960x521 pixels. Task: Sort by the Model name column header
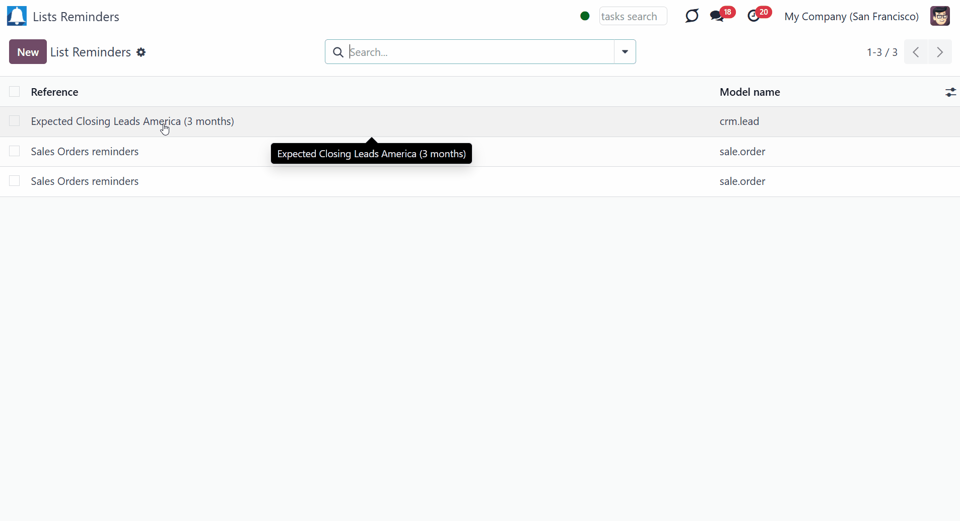coord(749,92)
